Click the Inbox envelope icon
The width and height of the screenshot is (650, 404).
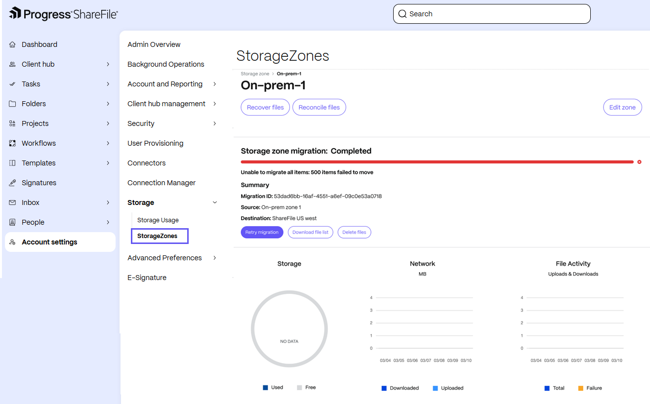pyautogui.click(x=12, y=202)
